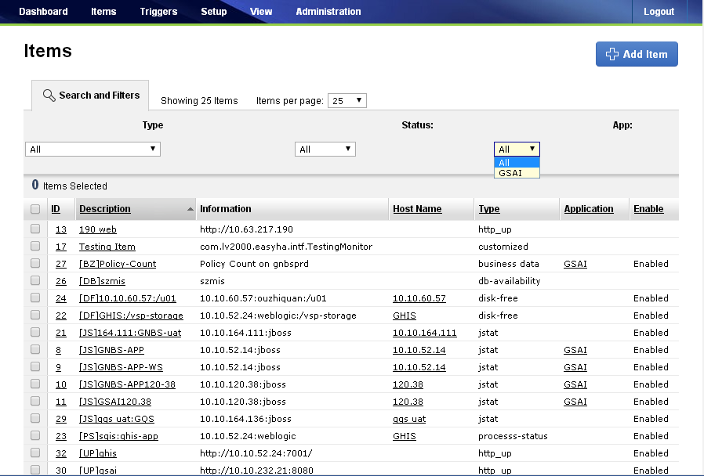704x476 pixels.
Task: Choose GSAI in the open dropdown list
Action: coord(517,173)
